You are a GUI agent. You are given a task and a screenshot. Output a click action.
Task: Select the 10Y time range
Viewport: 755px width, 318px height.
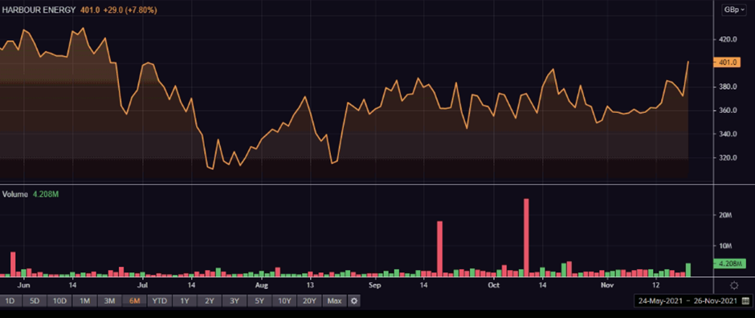point(284,301)
